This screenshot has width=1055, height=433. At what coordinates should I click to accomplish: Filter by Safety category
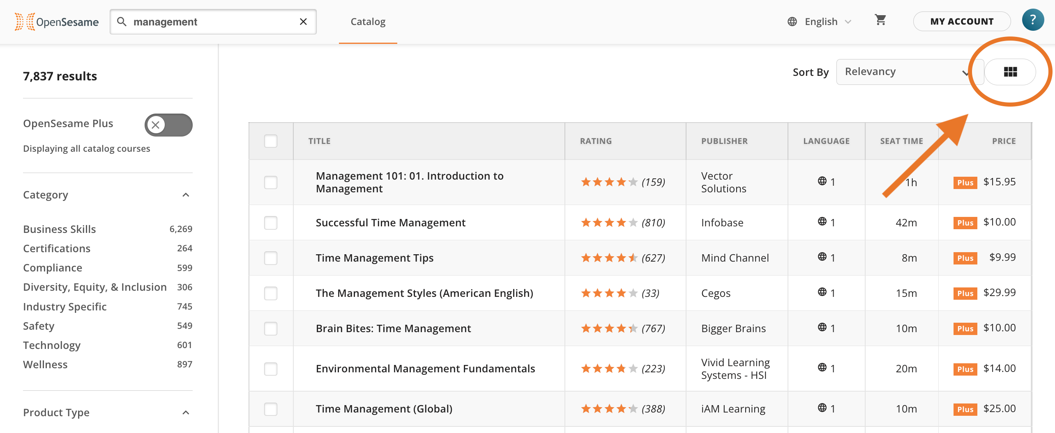pos(39,326)
